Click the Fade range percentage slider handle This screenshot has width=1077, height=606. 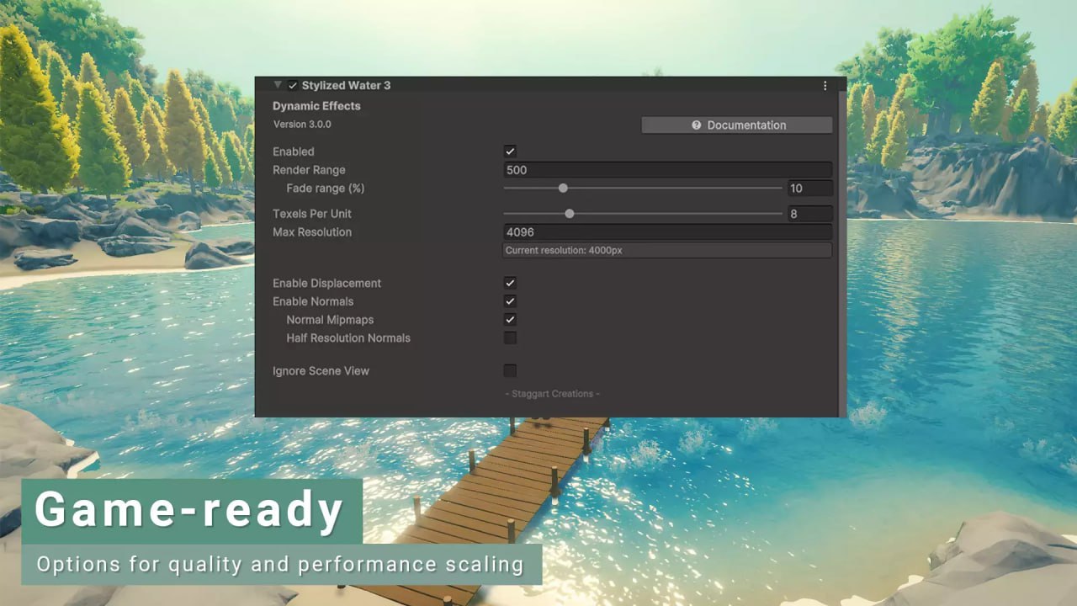click(x=563, y=188)
